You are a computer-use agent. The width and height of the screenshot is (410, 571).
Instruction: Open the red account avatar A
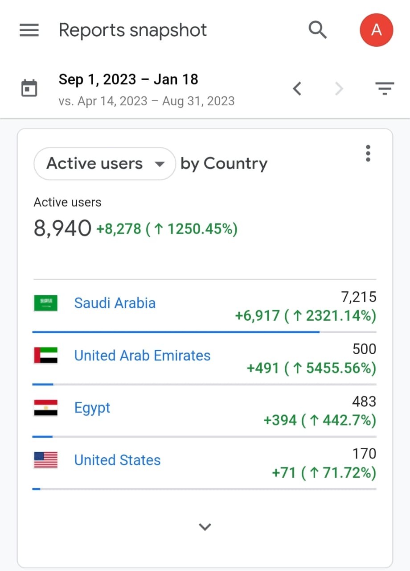tap(377, 30)
